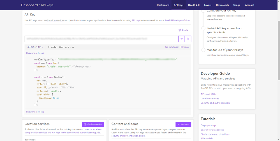Click Learn more about using location services link

63,131
